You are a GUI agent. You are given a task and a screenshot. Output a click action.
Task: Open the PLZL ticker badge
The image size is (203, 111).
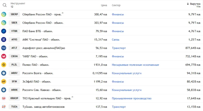(14, 65)
